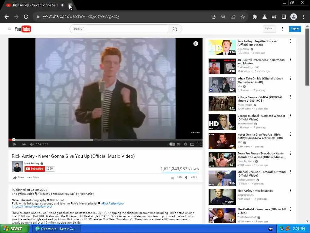310x233 pixels.
Task: Click the install/download icon in address bar
Action: 213,17
